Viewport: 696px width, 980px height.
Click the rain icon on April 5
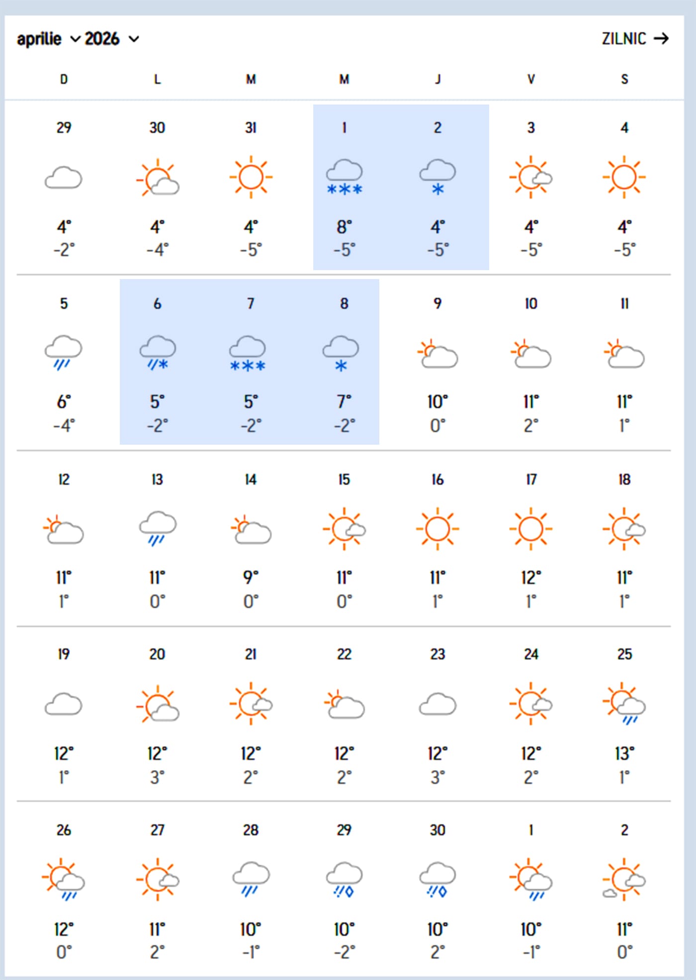tap(64, 353)
